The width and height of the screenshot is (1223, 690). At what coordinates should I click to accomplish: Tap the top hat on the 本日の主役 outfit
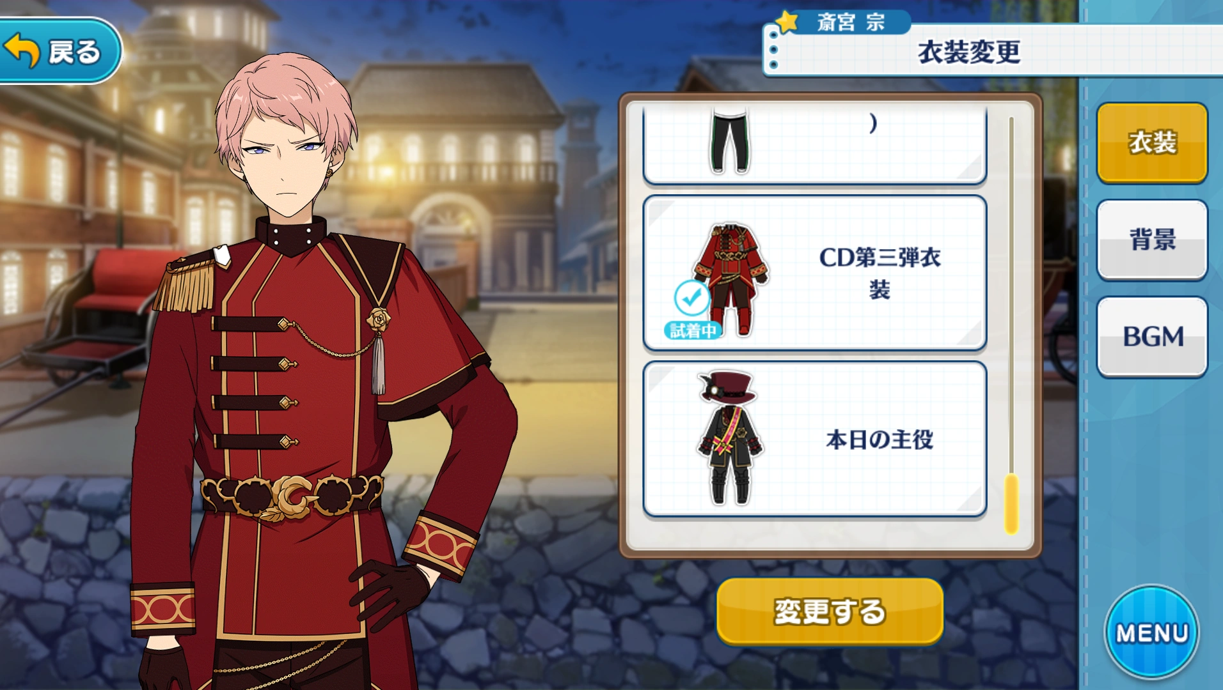coord(727,387)
